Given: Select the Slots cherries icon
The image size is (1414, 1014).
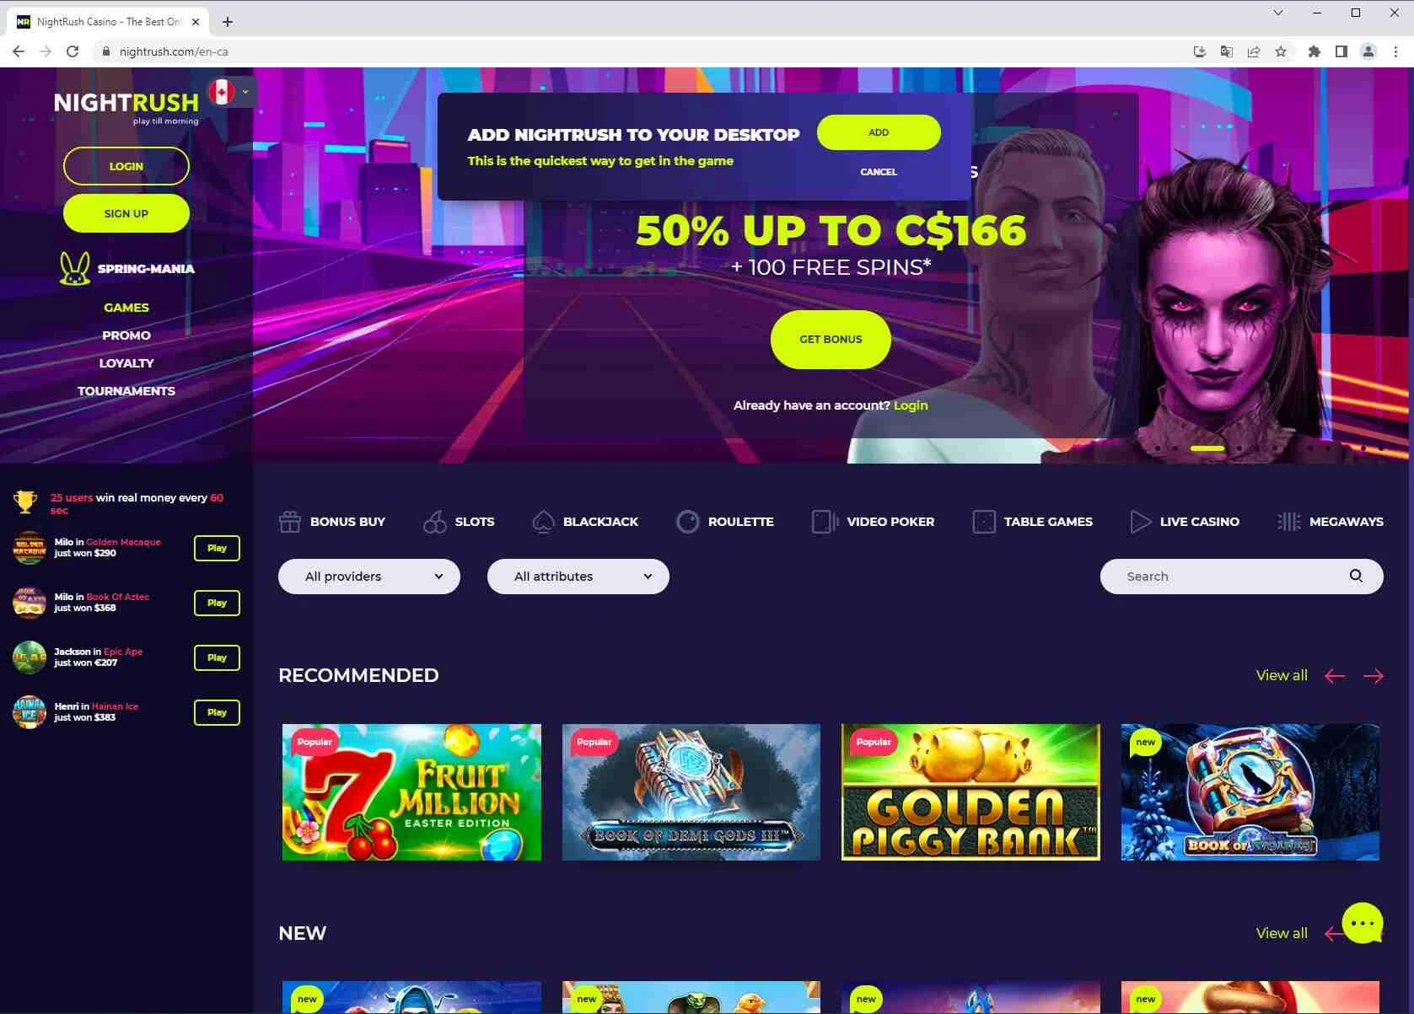Looking at the screenshot, I should 435,522.
